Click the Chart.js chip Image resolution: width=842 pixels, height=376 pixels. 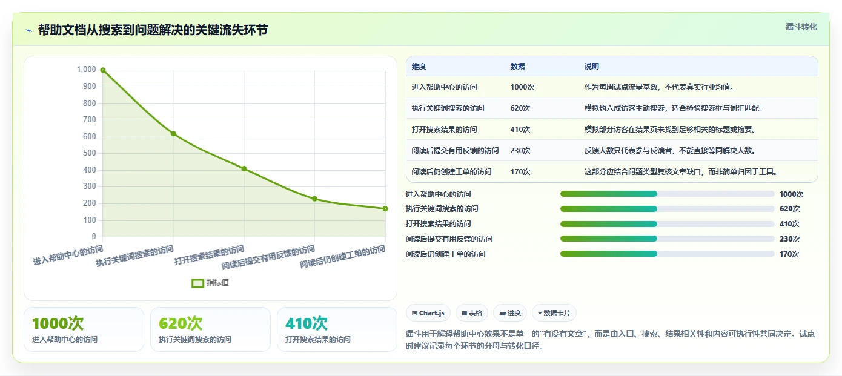pyautogui.click(x=428, y=313)
